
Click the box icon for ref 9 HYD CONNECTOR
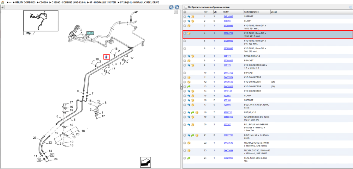(x=193, y=65)
